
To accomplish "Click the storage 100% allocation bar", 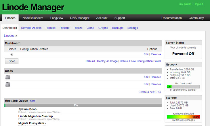I will click(x=183, y=117).
